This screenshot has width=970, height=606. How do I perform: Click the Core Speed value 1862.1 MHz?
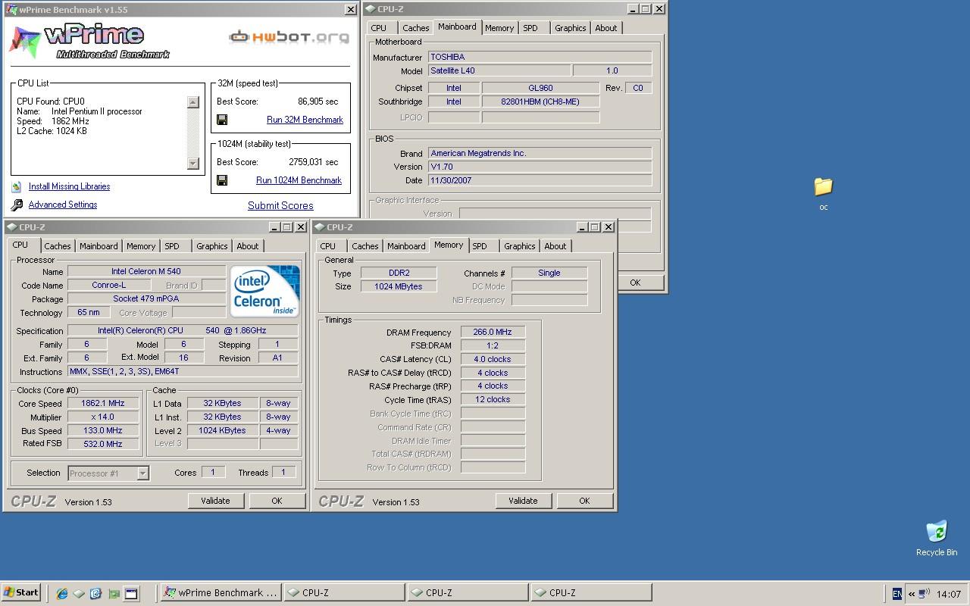(103, 403)
